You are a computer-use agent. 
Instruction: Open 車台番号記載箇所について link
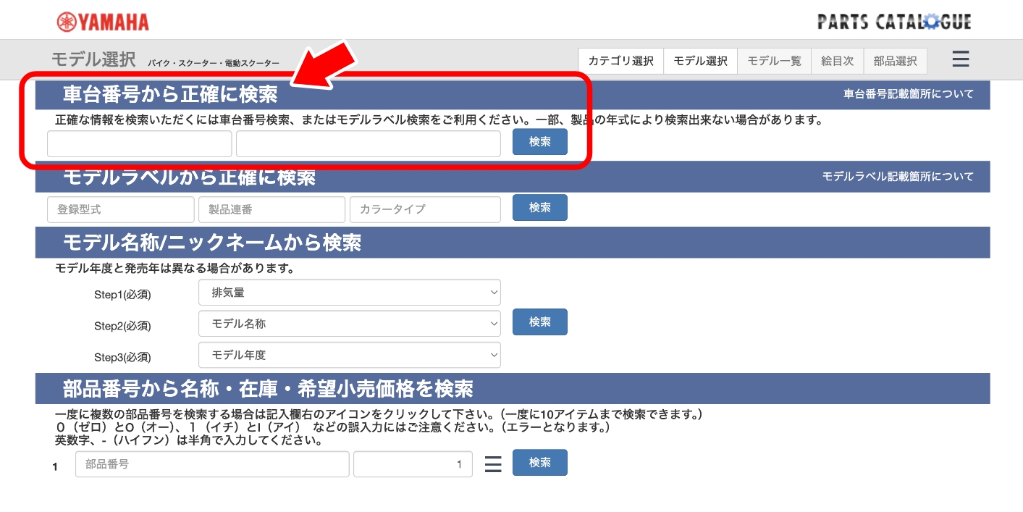pyautogui.click(x=909, y=94)
